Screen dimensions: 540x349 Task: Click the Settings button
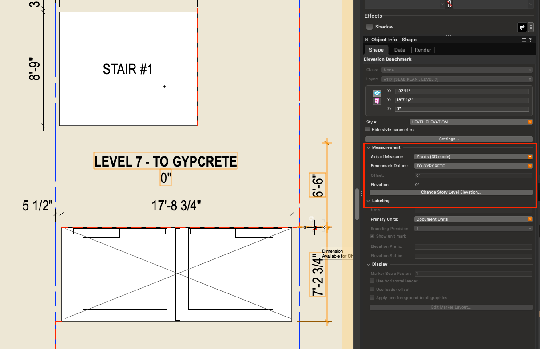pyautogui.click(x=449, y=139)
